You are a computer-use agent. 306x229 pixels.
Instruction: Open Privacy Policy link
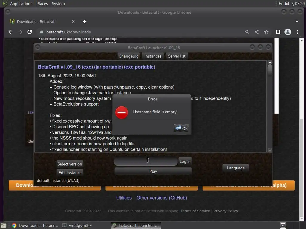coord(226,211)
